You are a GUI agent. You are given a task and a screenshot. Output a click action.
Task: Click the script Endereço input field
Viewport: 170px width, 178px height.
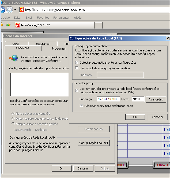(120, 75)
